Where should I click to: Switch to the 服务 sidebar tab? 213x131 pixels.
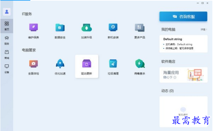(7, 40)
